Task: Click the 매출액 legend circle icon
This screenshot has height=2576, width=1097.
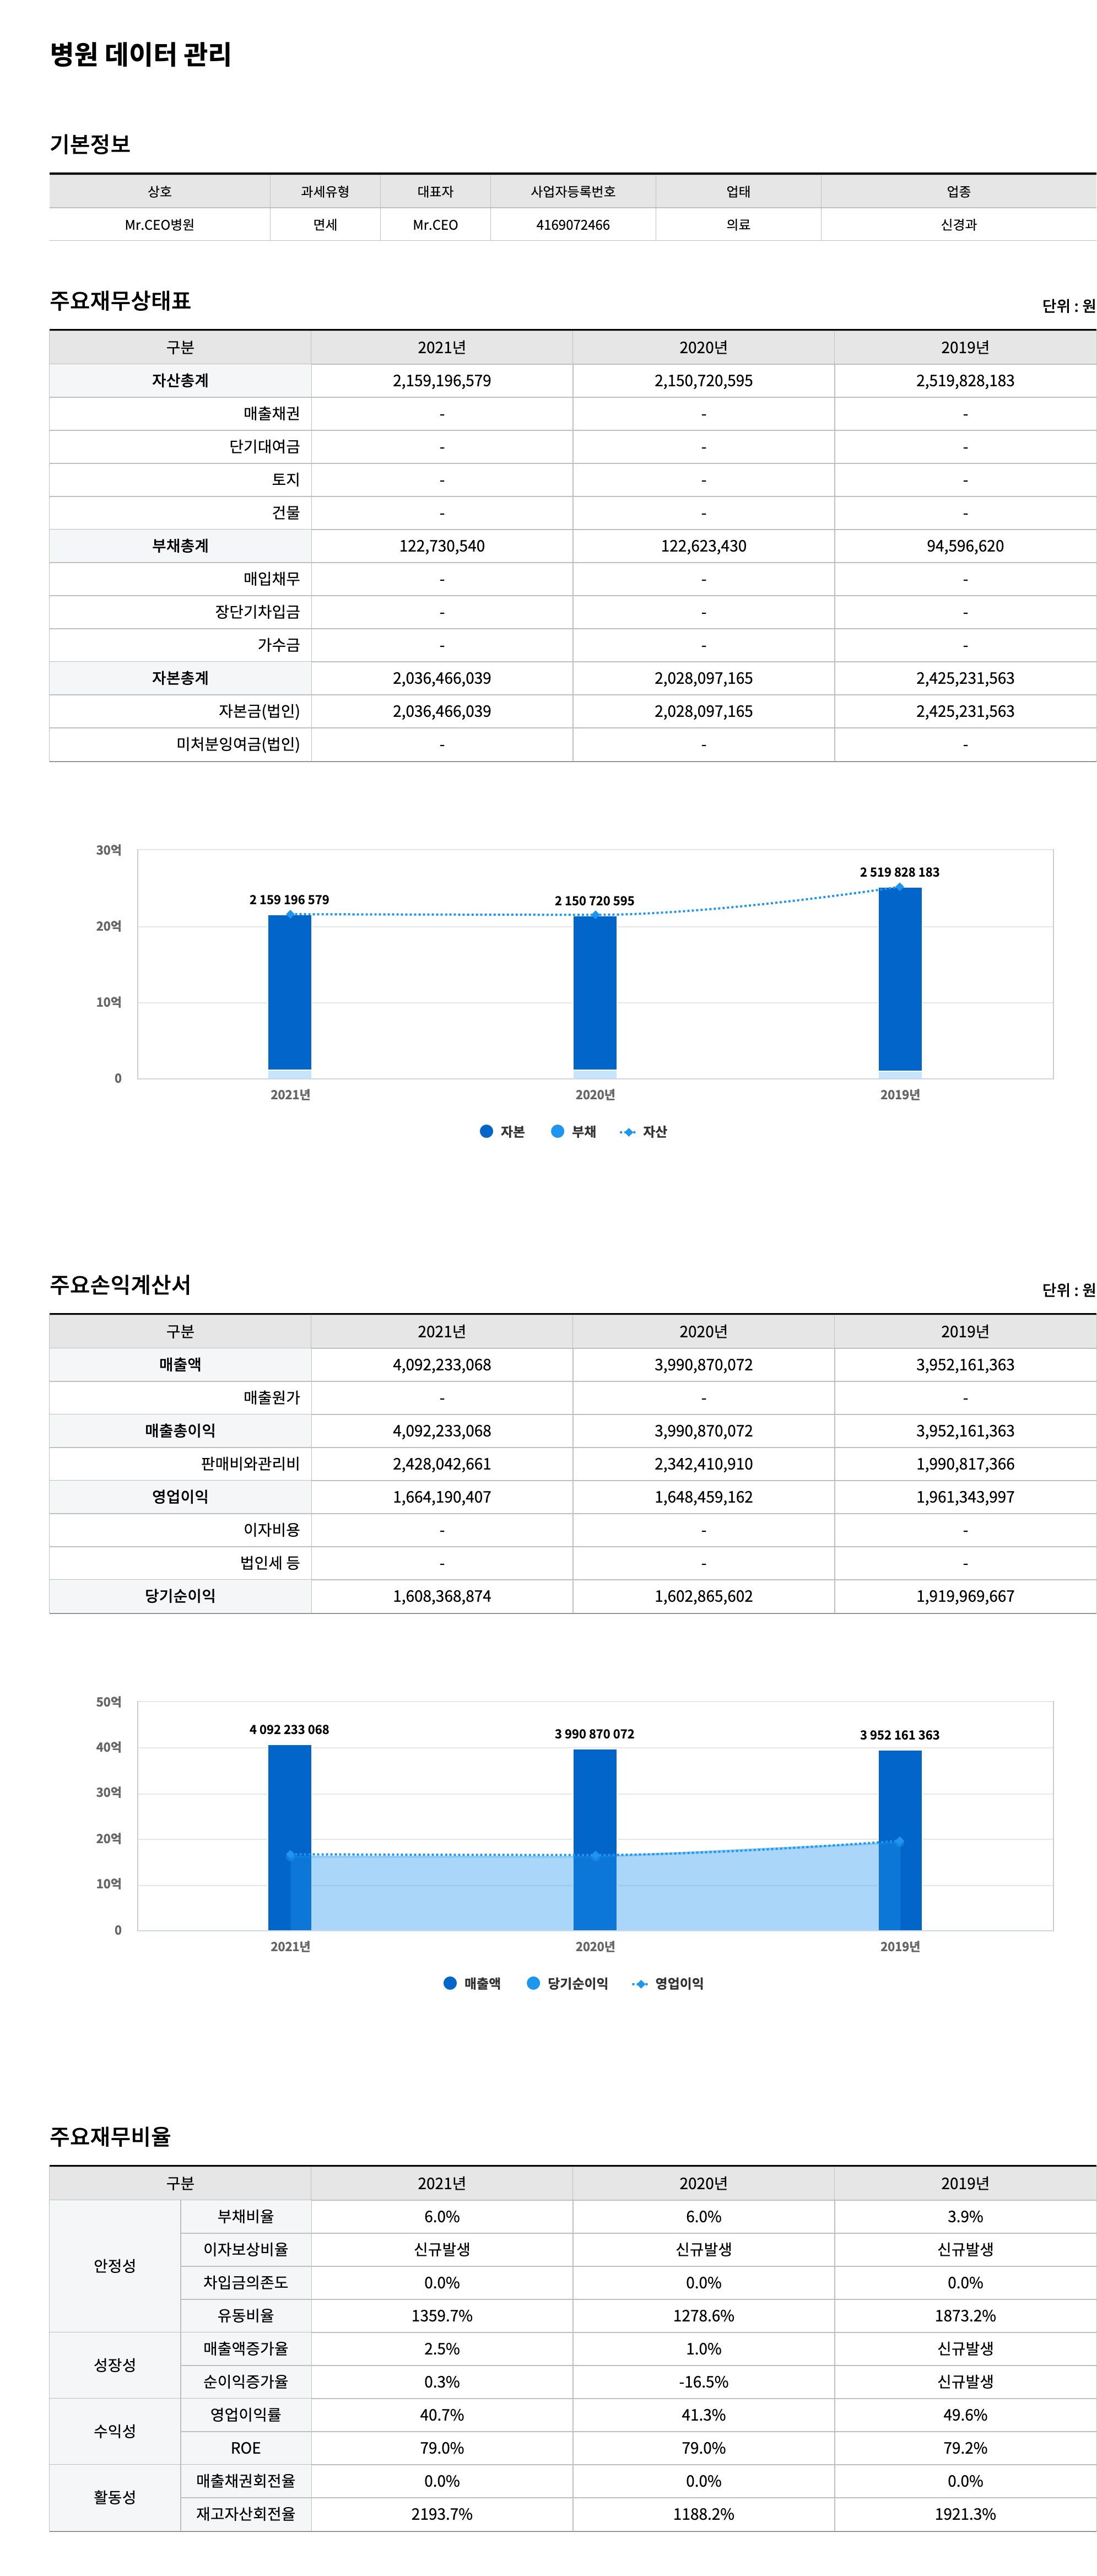Action: [x=450, y=1983]
